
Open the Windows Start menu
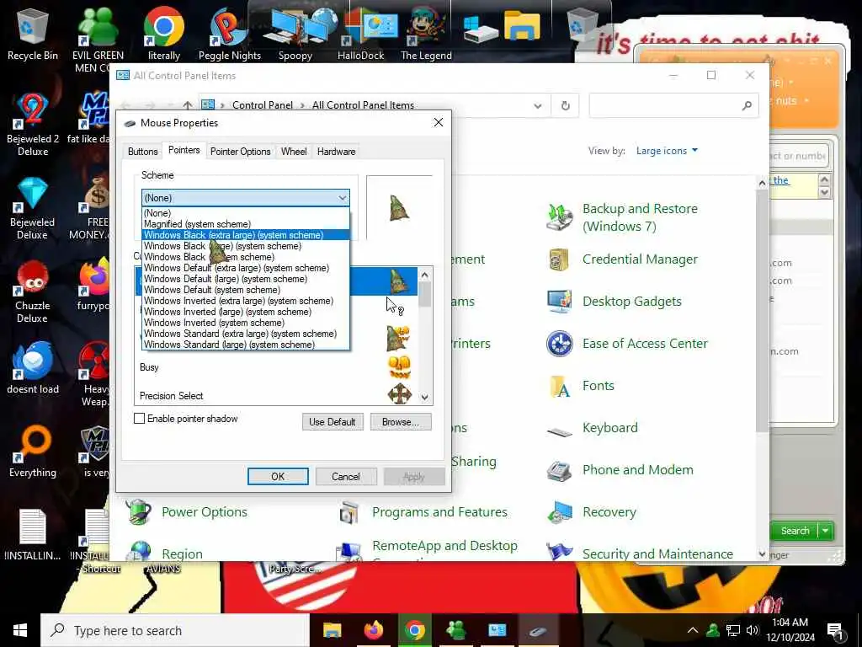[20, 630]
